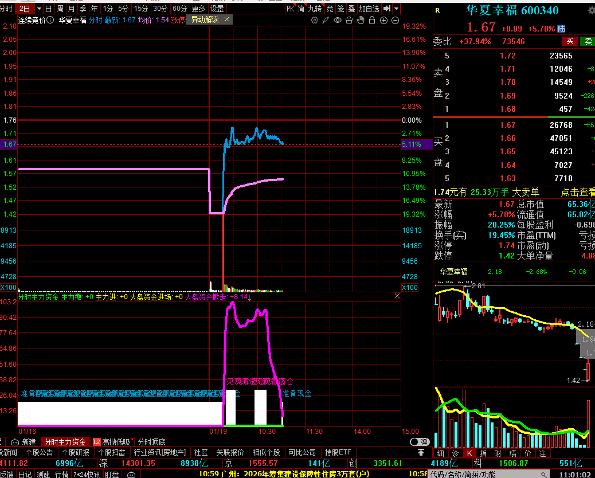Open 个股研报 tab

pyautogui.click(x=76, y=453)
